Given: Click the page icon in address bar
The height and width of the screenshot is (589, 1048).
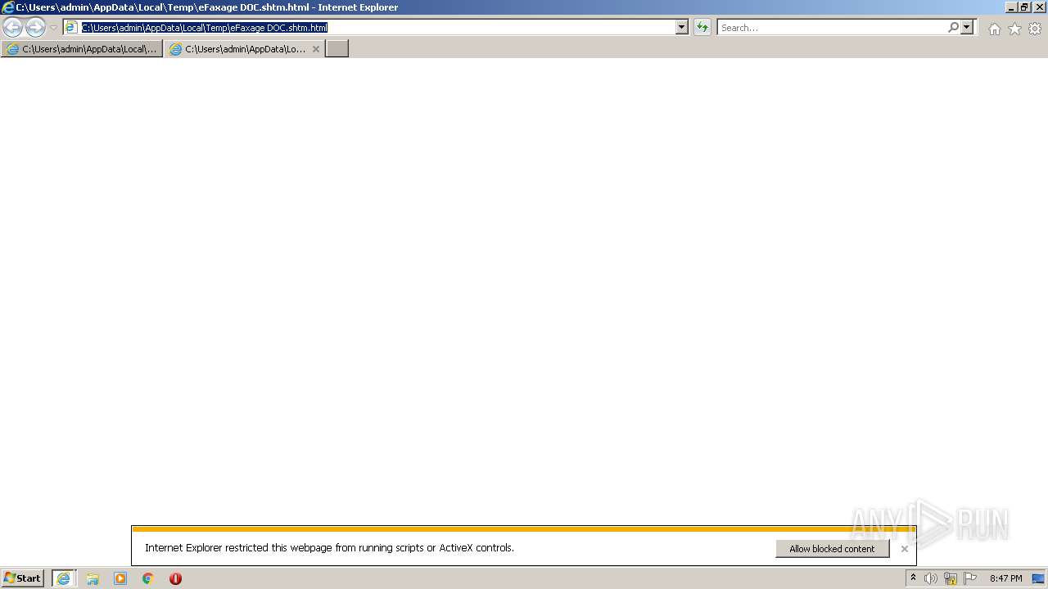Looking at the screenshot, I should pyautogui.click(x=71, y=28).
